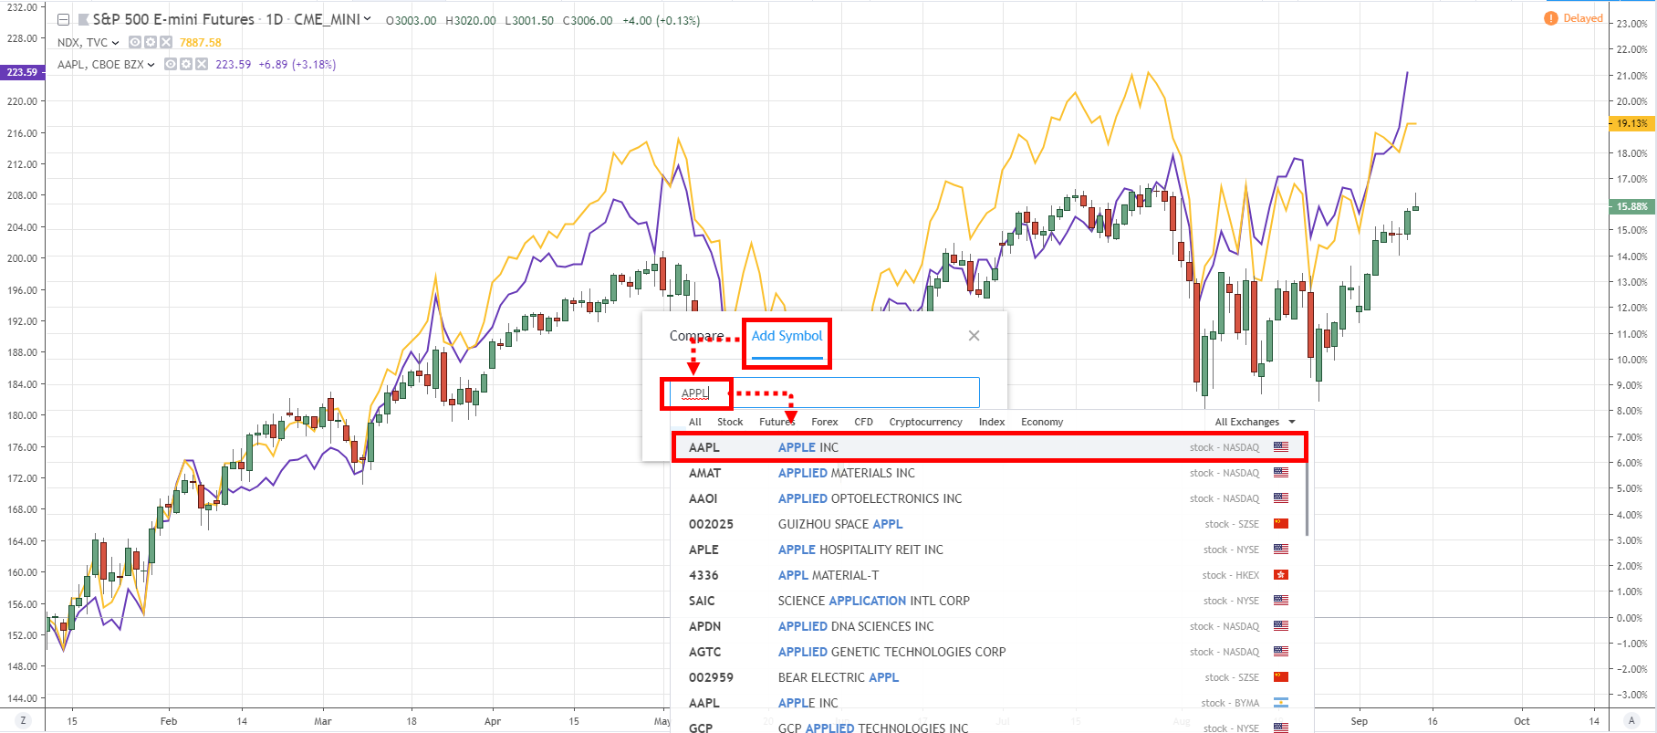The height and width of the screenshot is (733, 1657).
Task: Click the Sep label on time axis
Action: (1359, 721)
